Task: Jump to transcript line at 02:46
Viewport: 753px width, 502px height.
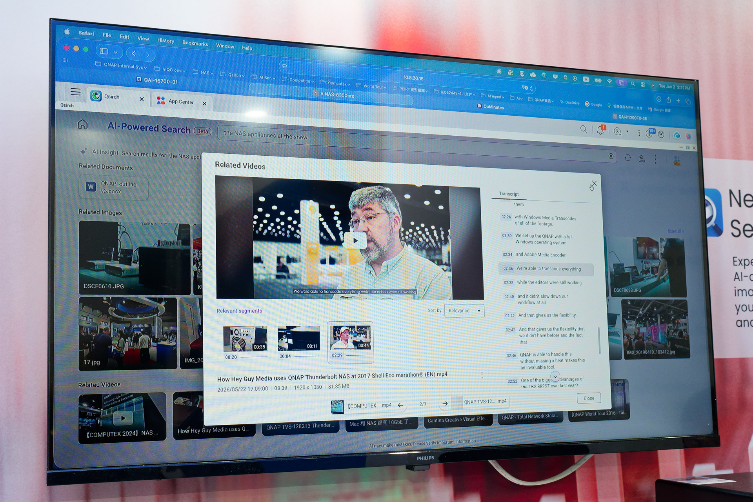Action: point(546,361)
